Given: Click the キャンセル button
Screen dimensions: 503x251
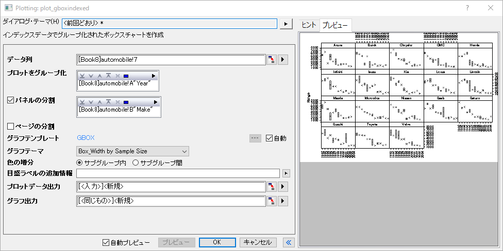Looking at the screenshot, I should pos(258,242).
